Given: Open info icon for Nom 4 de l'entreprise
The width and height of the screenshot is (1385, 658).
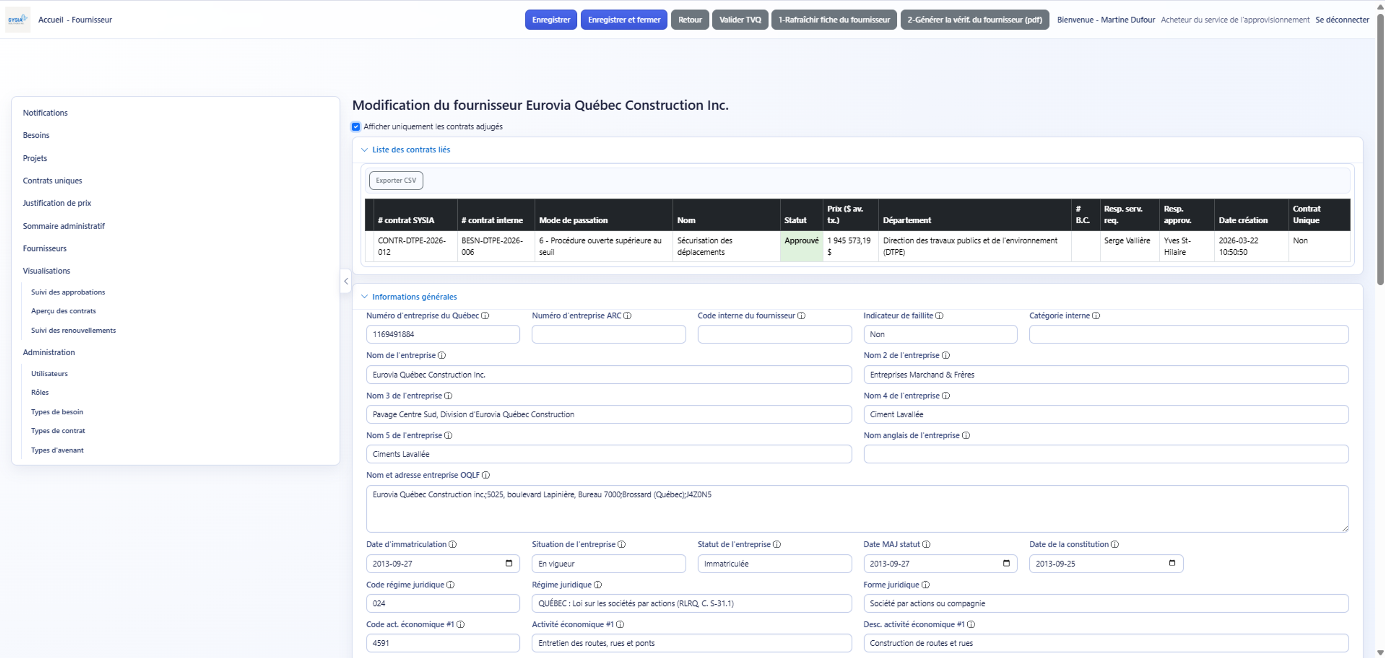Looking at the screenshot, I should pyautogui.click(x=946, y=396).
